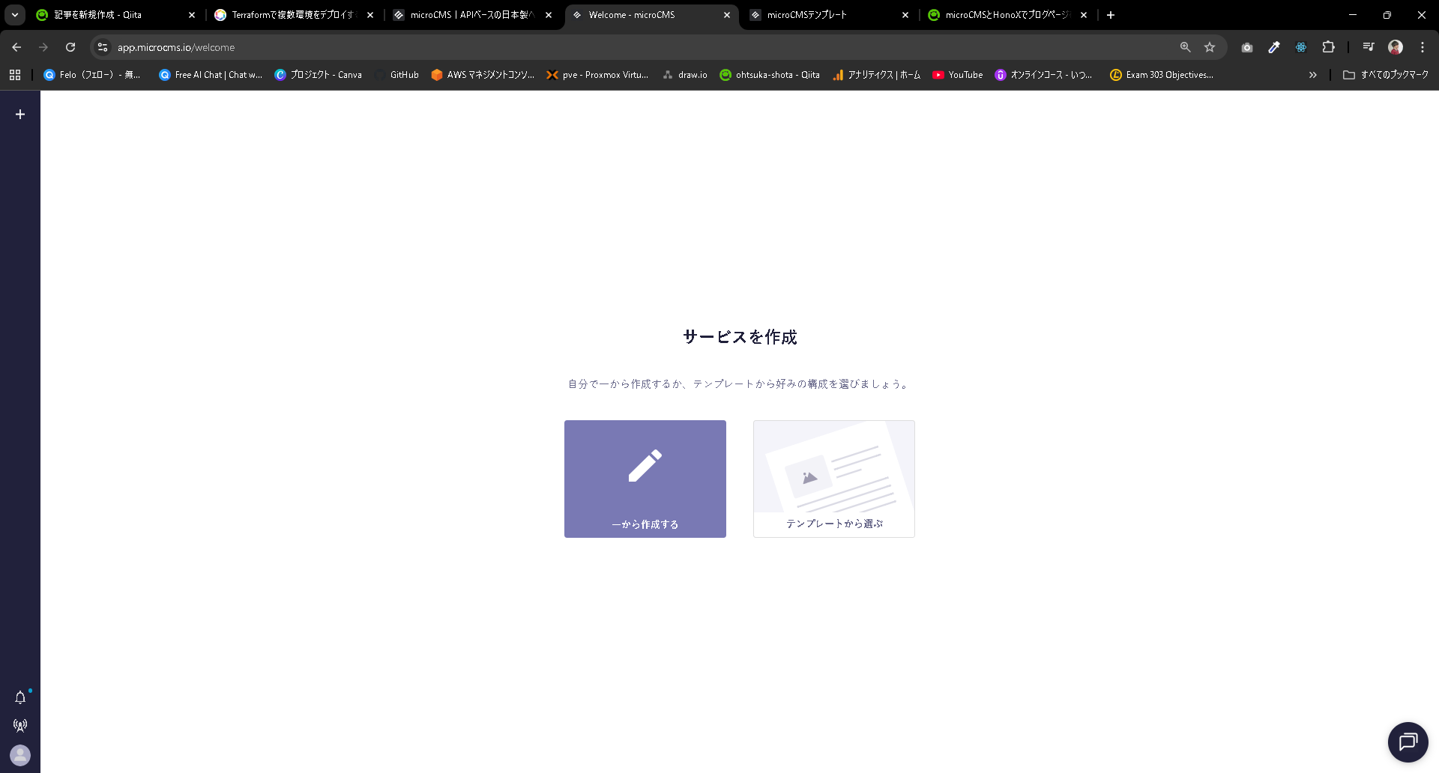Open YouTube bookmark
1439x773 pixels.
(x=957, y=75)
